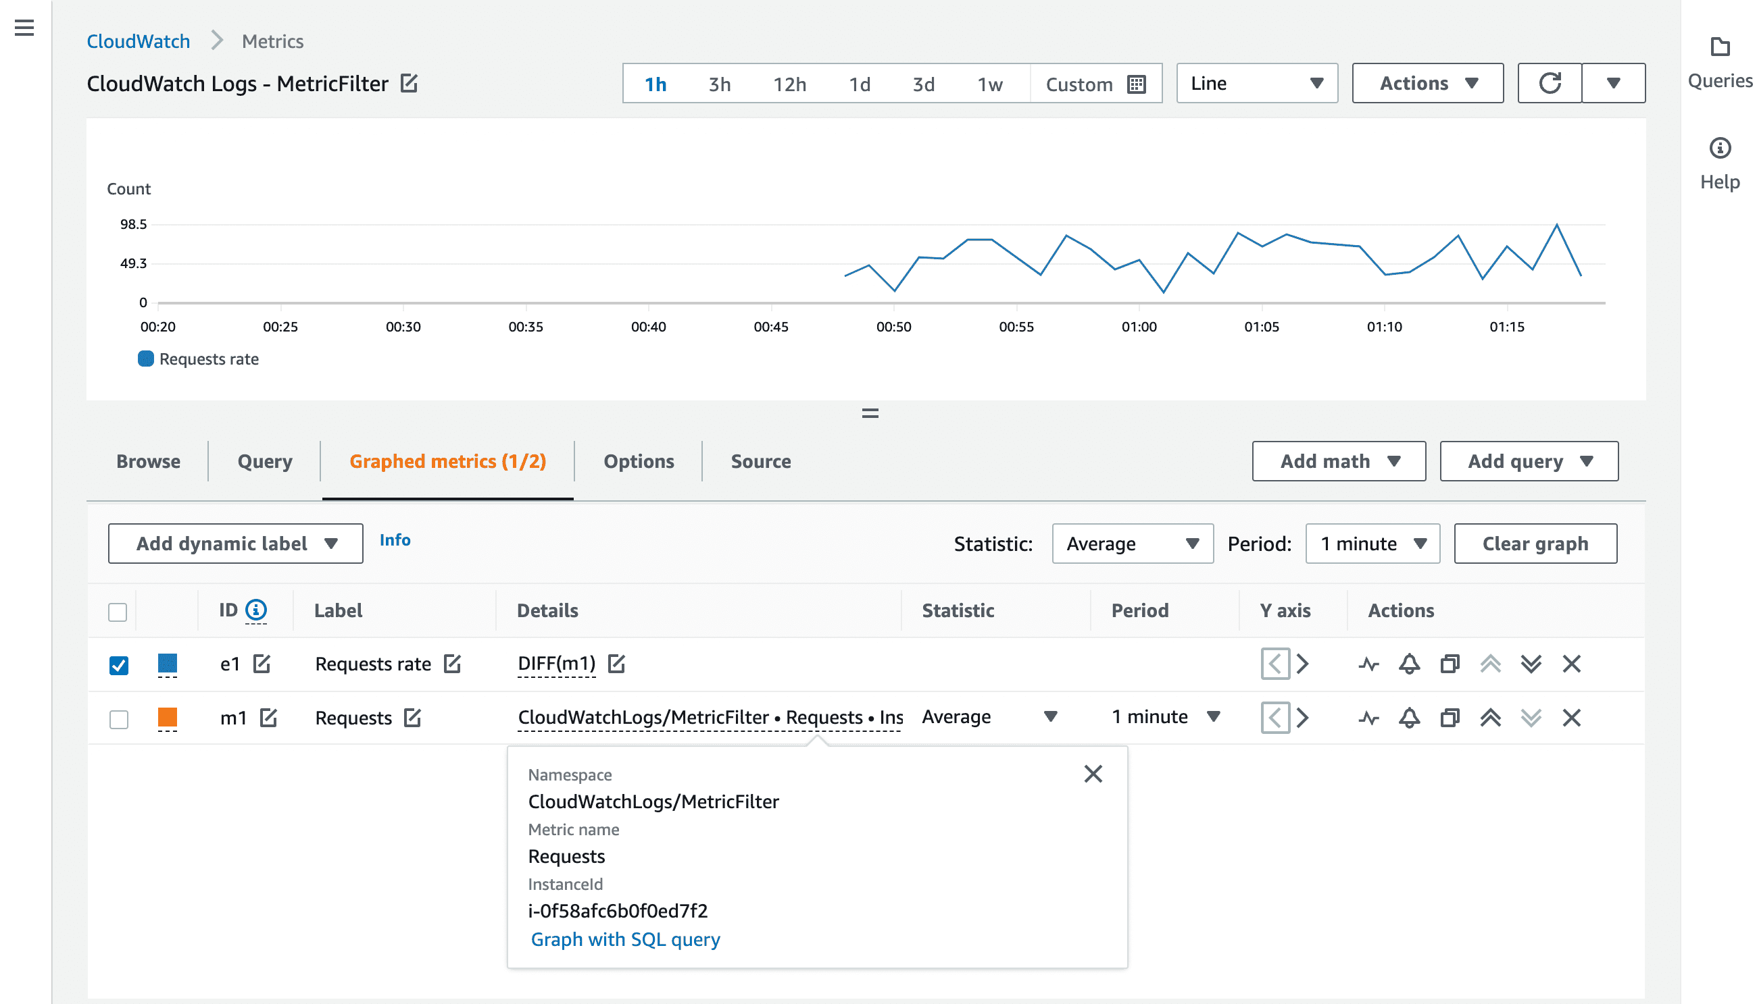Viewport: 1757px width, 1004px height.
Task: Select Graphed metrics tab
Action: [448, 461]
